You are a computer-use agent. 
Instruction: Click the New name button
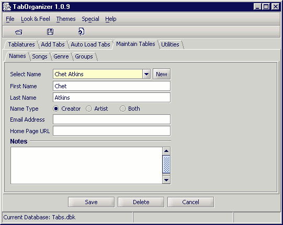[x=162, y=74]
